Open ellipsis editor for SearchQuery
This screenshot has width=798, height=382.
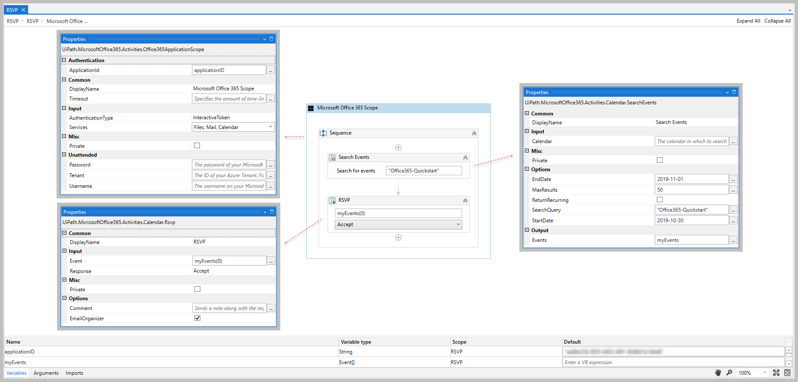[733, 210]
